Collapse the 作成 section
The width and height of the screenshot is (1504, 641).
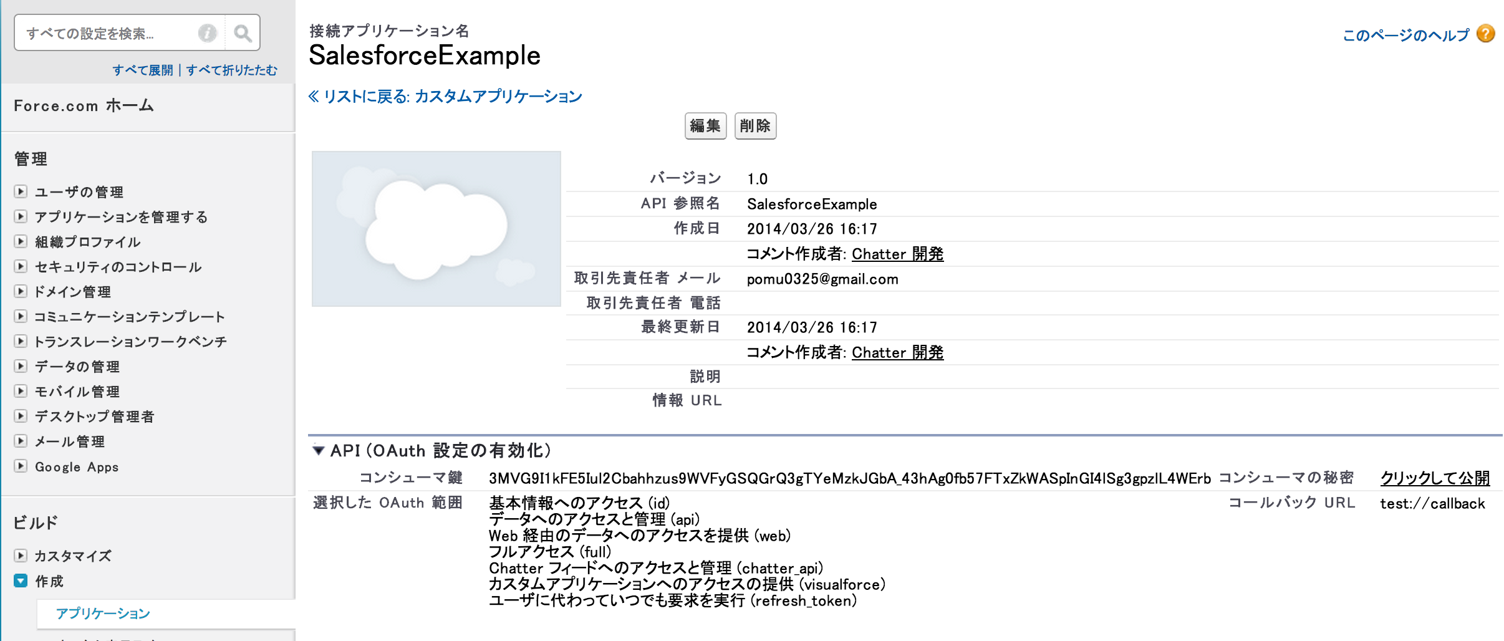pos(21,581)
